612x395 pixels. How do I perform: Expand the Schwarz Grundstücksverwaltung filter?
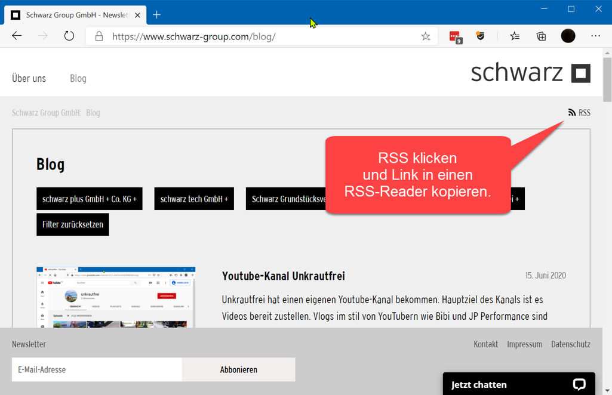click(287, 199)
